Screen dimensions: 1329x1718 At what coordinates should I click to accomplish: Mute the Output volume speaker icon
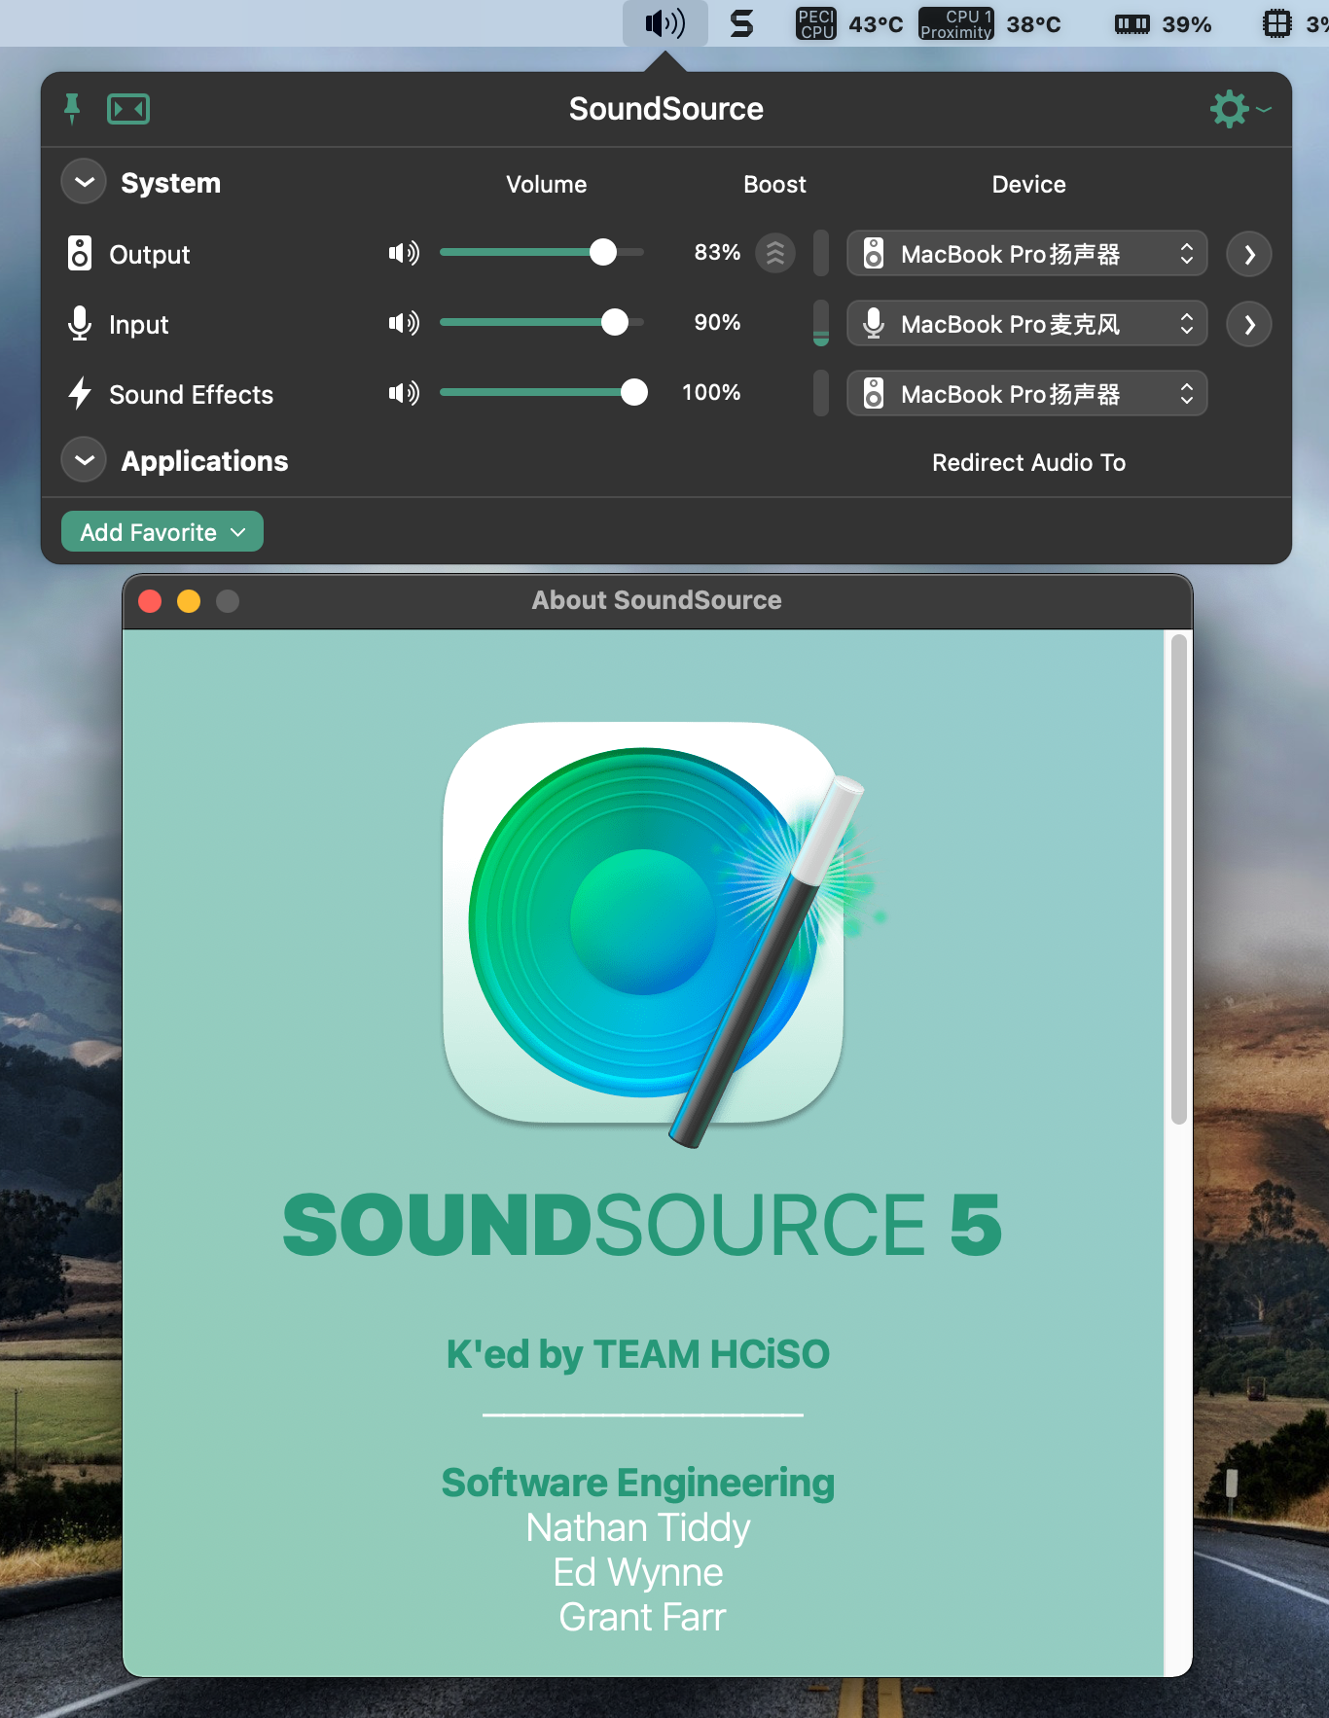[404, 254]
